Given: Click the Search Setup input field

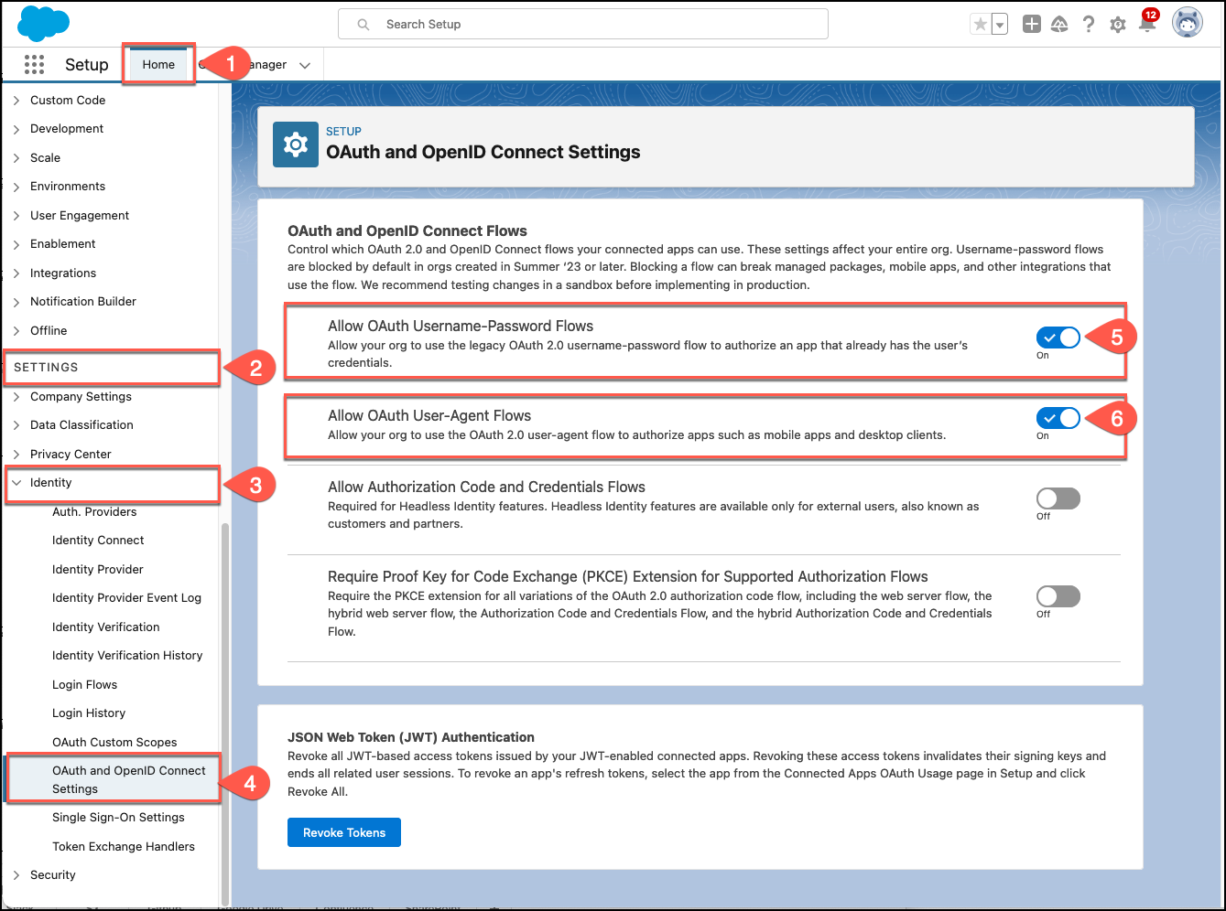Looking at the screenshot, I should (x=583, y=24).
